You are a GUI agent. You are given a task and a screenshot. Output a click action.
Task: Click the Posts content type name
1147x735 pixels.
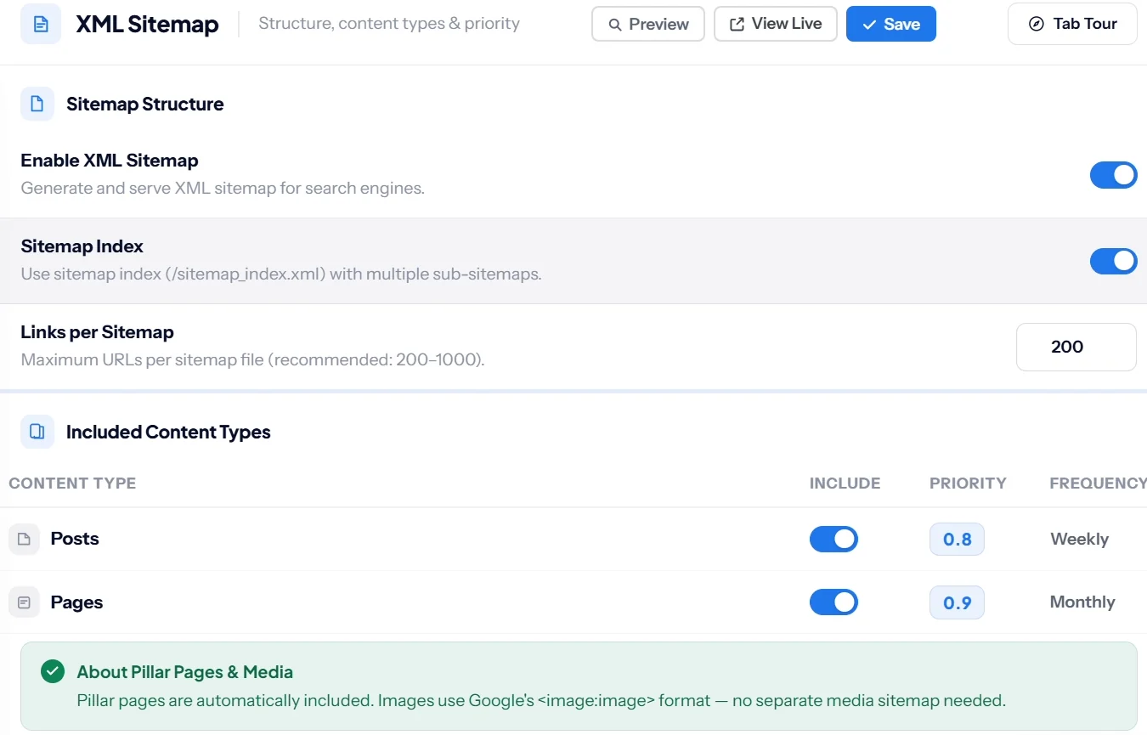pos(75,539)
